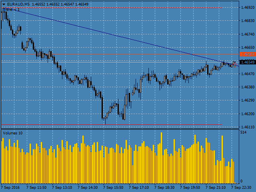The image size is (256, 192).
Task: Click the 1.46110 price axis label
Action: (x=248, y=127)
